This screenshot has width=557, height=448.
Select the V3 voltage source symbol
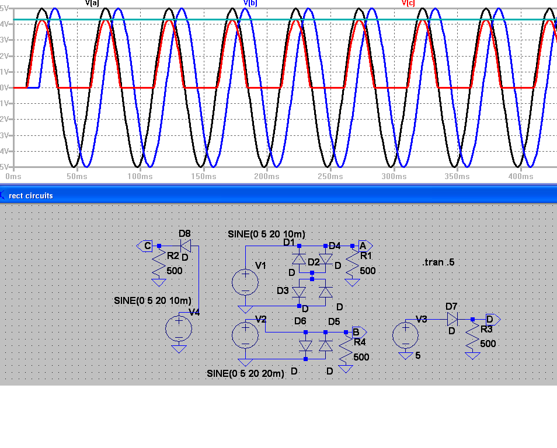[x=405, y=335]
